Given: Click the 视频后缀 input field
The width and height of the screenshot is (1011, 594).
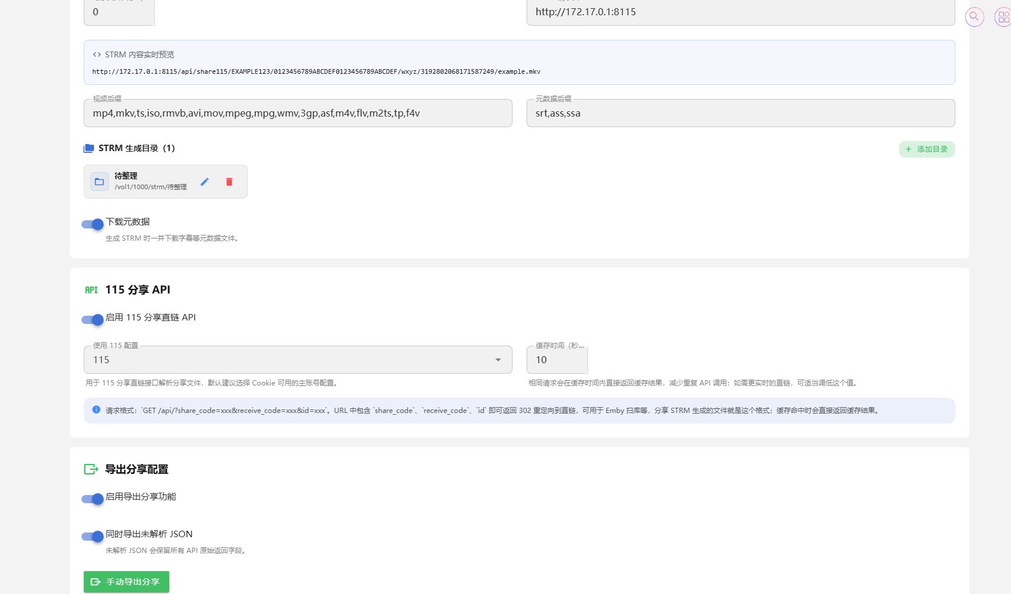Looking at the screenshot, I should (x=298, y=113).
